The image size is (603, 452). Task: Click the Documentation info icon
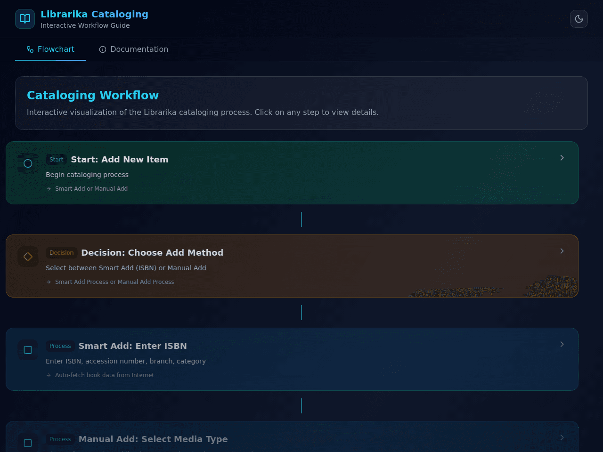(103, 49)
